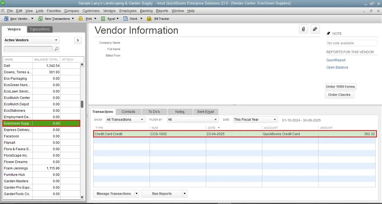Click the QuickReport link
The height and width of the screenshot is (204, 382).
336,60
